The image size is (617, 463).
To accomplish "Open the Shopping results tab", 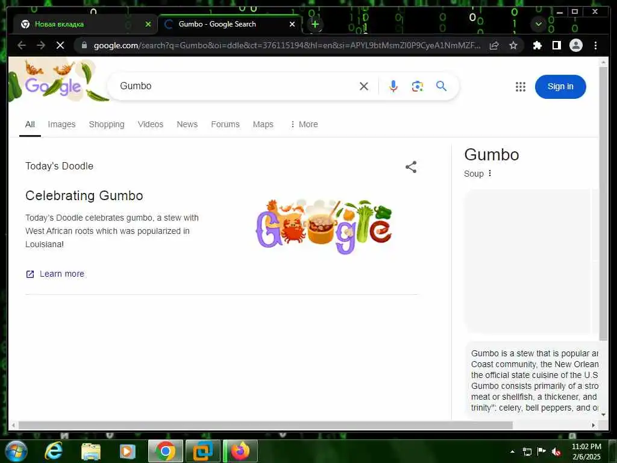I will [x=107, y=124].
